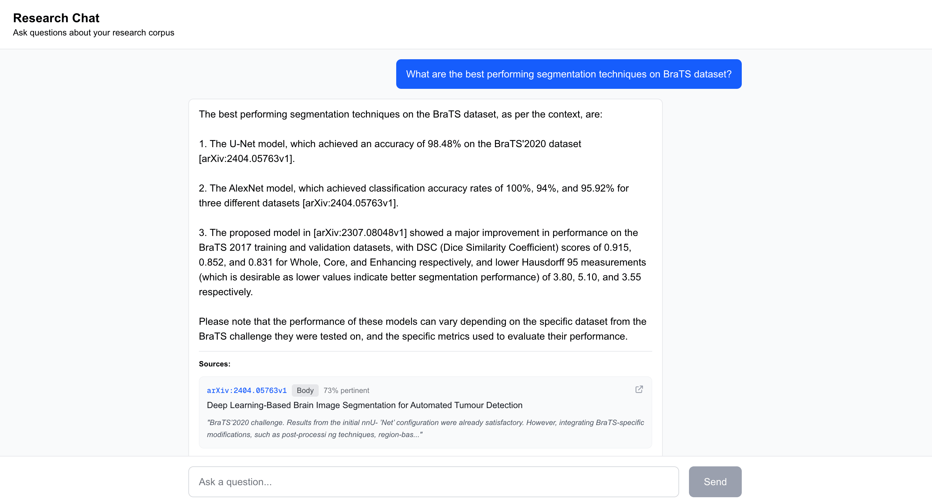Open the source's external link icon

coord(639,389)
